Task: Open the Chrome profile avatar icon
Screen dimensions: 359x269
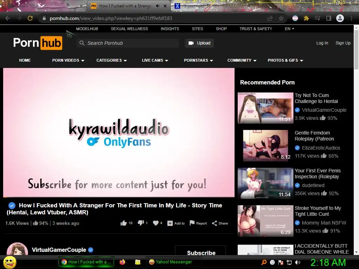Action: 340,18
